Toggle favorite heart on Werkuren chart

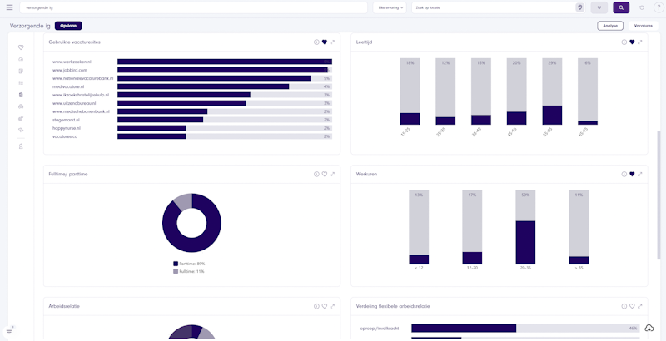click(x=632, y=174)
